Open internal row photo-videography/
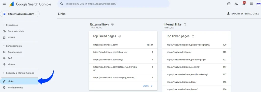 (x=197, y=45)
